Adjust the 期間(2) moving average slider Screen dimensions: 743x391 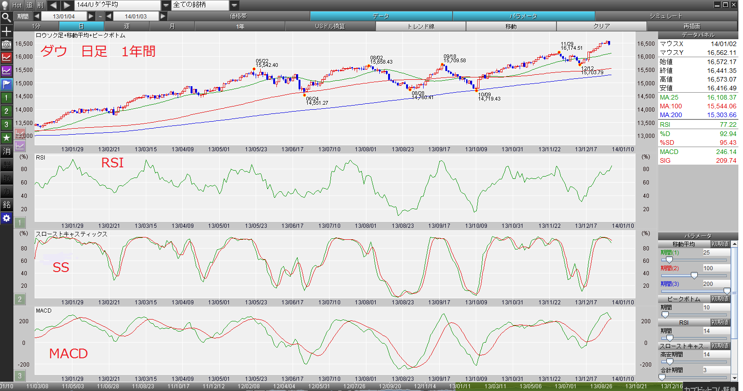pos(694,275)
